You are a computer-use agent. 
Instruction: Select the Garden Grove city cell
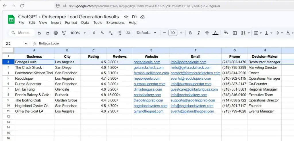click(x=67, y=100)
